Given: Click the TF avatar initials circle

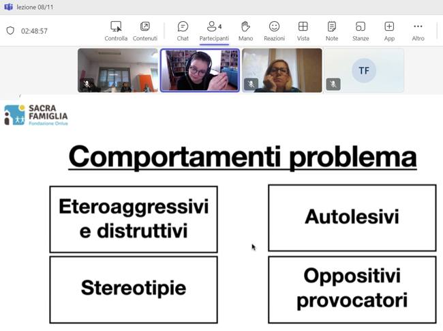Looking at the screenshot, I should coord(364,70).
